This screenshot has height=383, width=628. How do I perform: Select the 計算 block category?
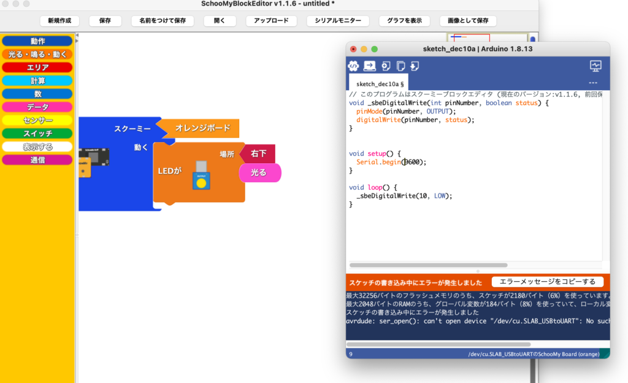point(37,80)
